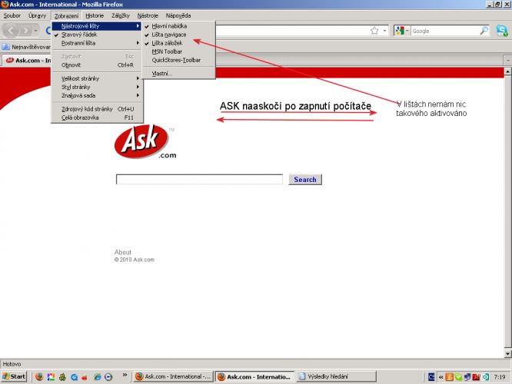The image size is (512, 384).
Task: Click the CS language indicator in the tray
Action: tap(431, 377)
